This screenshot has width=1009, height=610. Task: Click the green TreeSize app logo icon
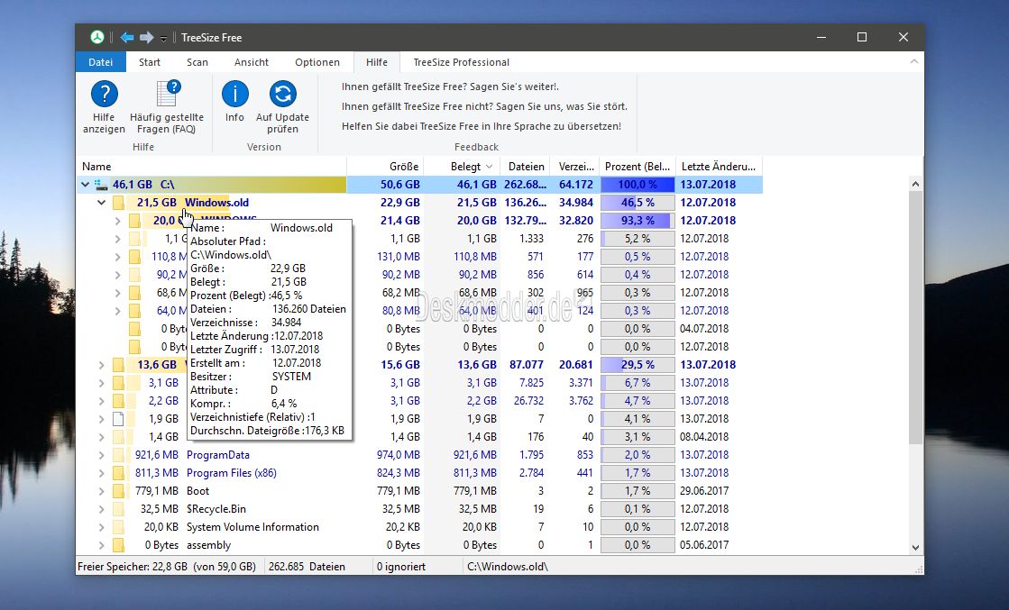pyautogui.click(x=97, y=37)
